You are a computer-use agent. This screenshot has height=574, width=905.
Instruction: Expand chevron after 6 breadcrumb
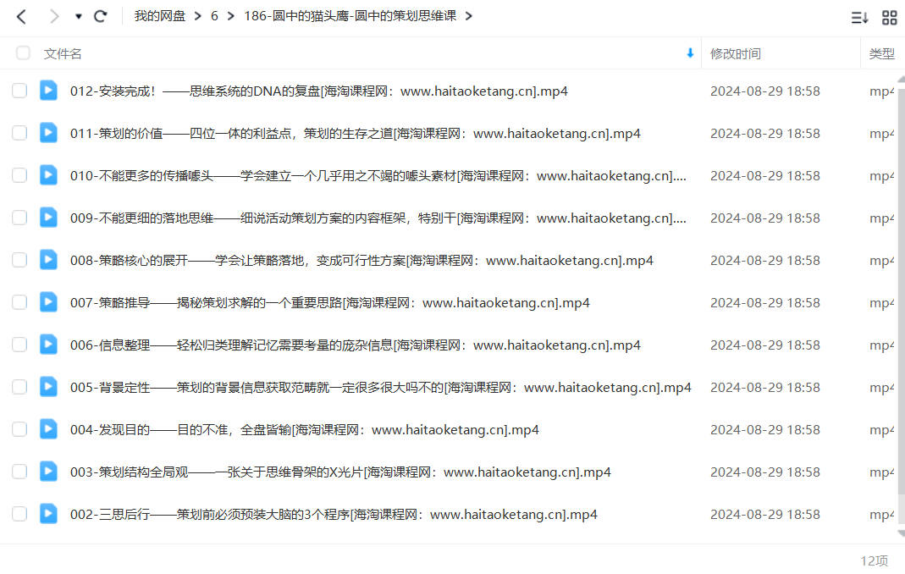231,16
